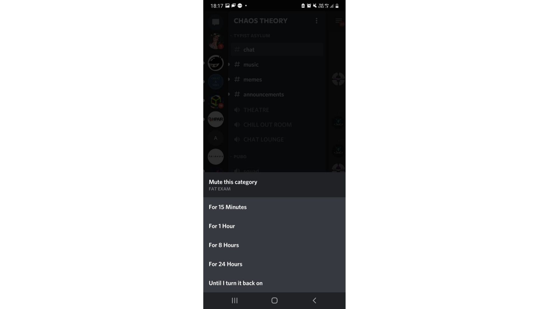549x309 pixels.
Task: Click the speaker icon for THEATRE channel
Action: coord(237,109)
